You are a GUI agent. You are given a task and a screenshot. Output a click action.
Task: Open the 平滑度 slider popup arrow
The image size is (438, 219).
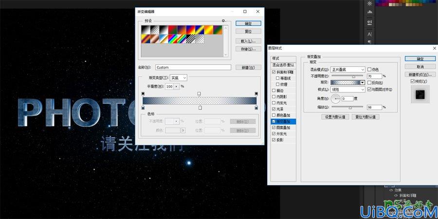[177, 87]
